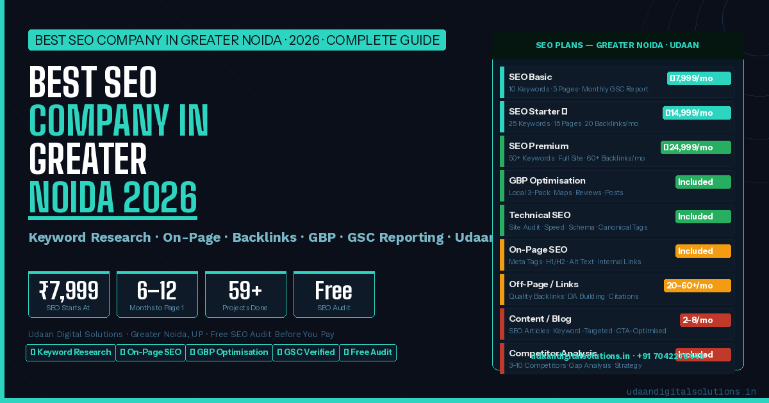Click the Included badge for On-Page SEO

click(x=703, y=251)
